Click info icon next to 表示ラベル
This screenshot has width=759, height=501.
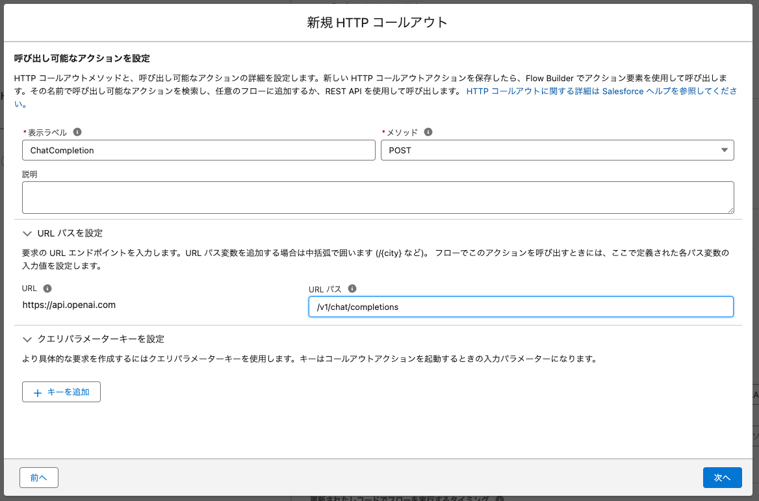pos(77,132)
